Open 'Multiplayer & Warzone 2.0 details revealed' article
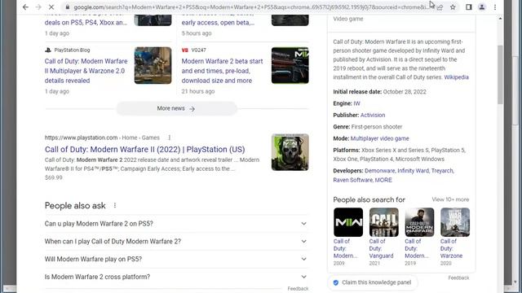This screenshot has width=522, height=293. click(86, 71)
